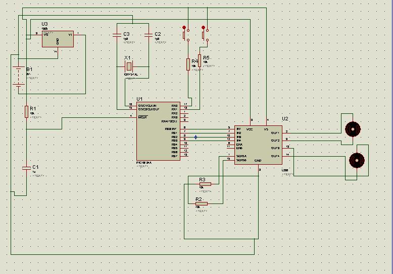Select the U3 voltage regulator component
This screenshot has height=274, width=393.
[x=58, y=39]
